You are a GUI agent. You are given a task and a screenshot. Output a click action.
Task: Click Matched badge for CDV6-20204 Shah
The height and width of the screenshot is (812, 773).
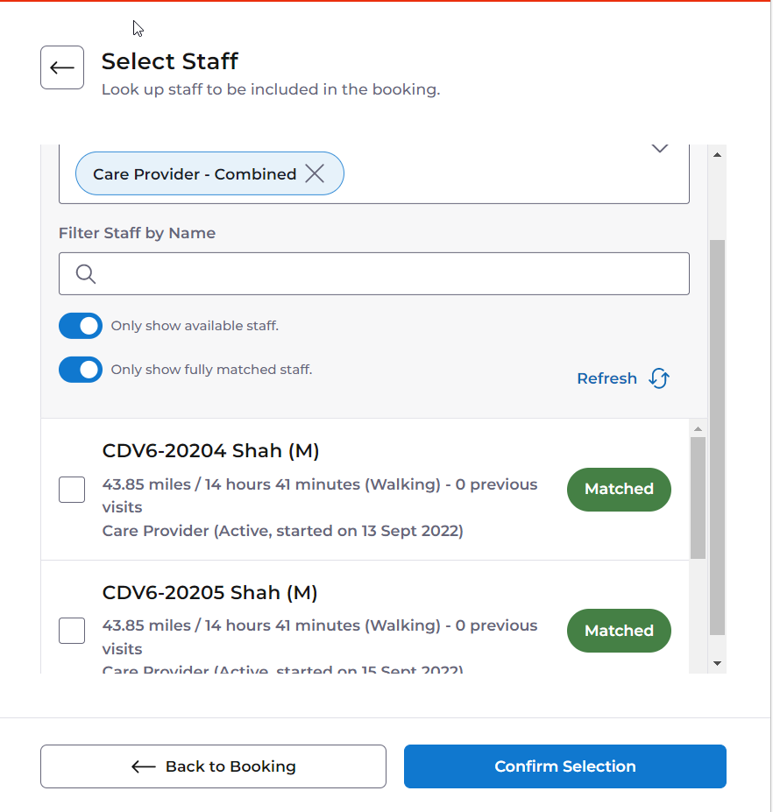[619, 490]
